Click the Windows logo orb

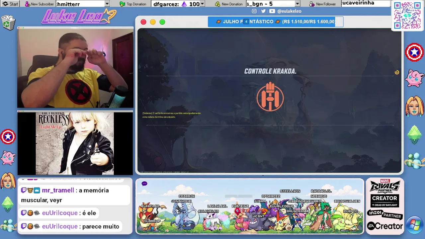pyautogui.click(x=414, y=225)
